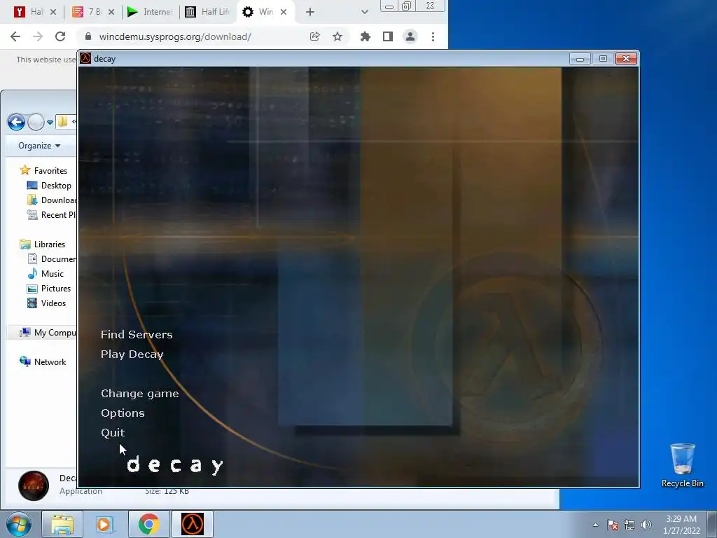Select Recent Places in Explorer sidebar

tap(51, 214)
